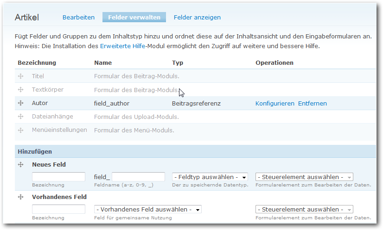Click Bezeichnung input under Vorhandenes Feld
The width and height of the screenshot is (383, 230).
[x=58, y=209]
